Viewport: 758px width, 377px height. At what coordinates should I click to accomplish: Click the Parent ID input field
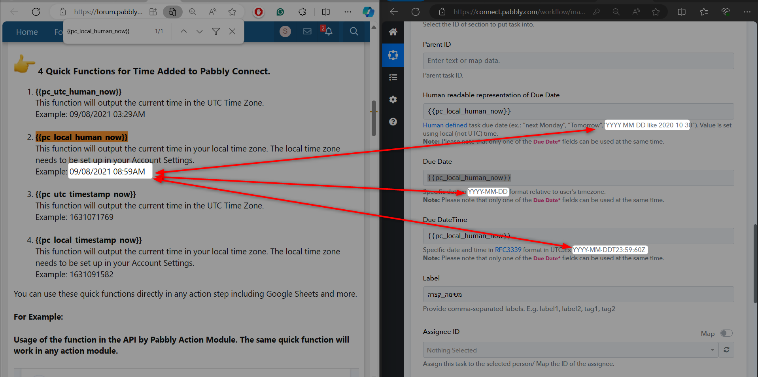(x=578, y=61)
